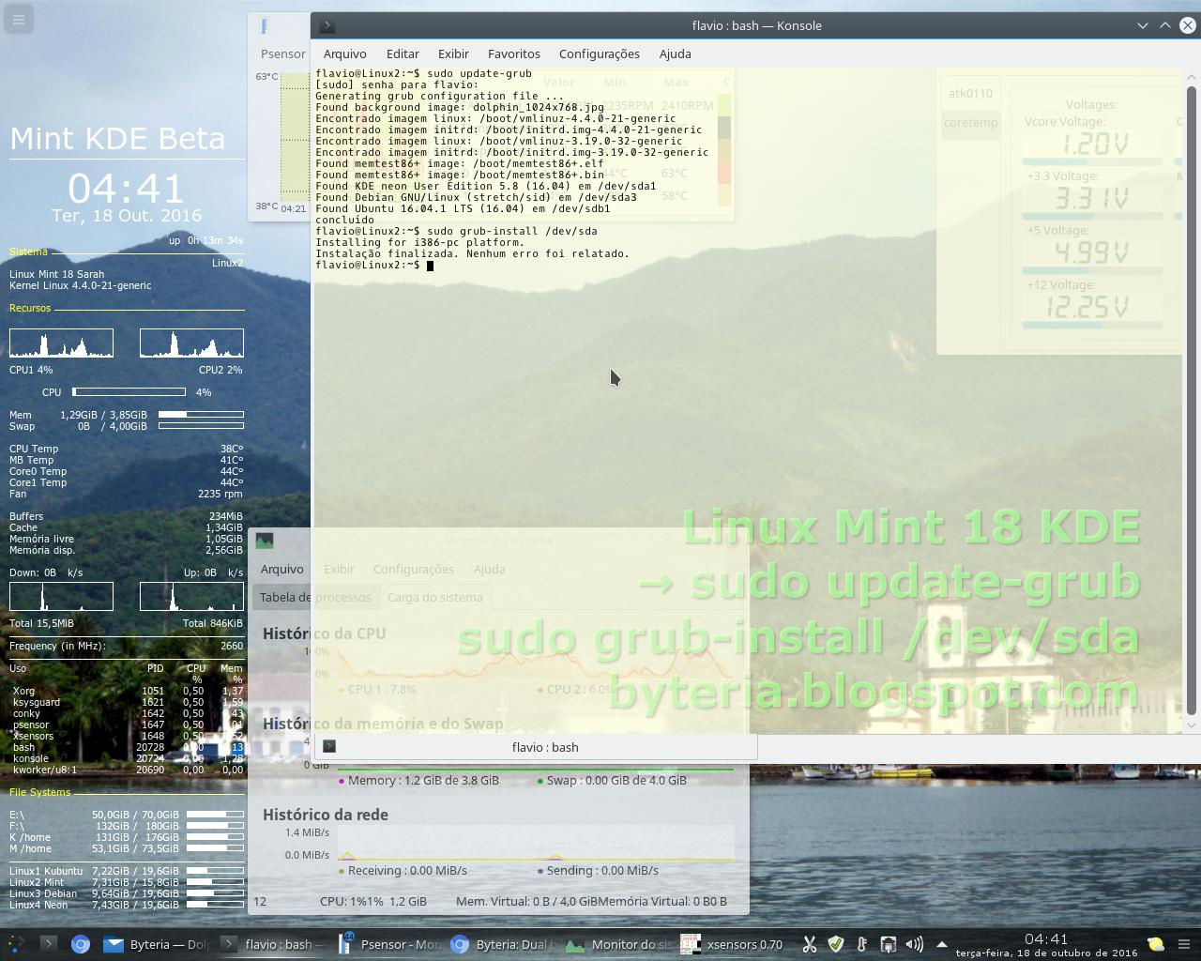Open Arquivo menu in Monitor do sistema
Viewport: 1201px width, 961px height.
tap(281, 569)
